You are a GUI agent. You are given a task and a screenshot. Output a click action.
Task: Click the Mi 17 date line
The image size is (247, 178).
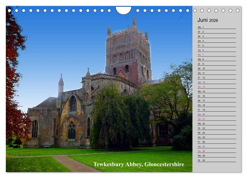[217, 100]
